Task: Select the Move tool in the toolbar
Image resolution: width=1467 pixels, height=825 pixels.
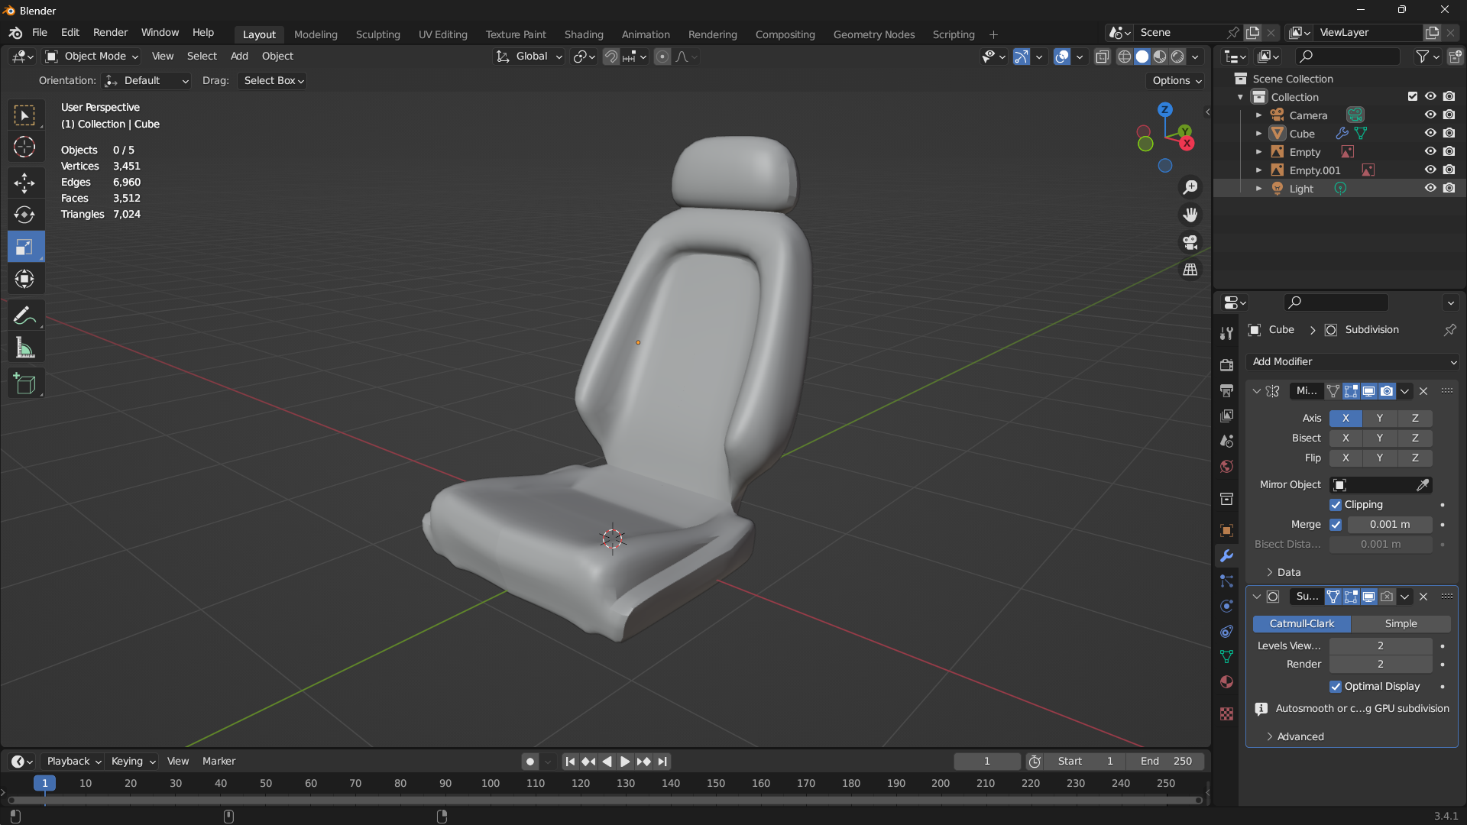Action: tap(24, 182)
